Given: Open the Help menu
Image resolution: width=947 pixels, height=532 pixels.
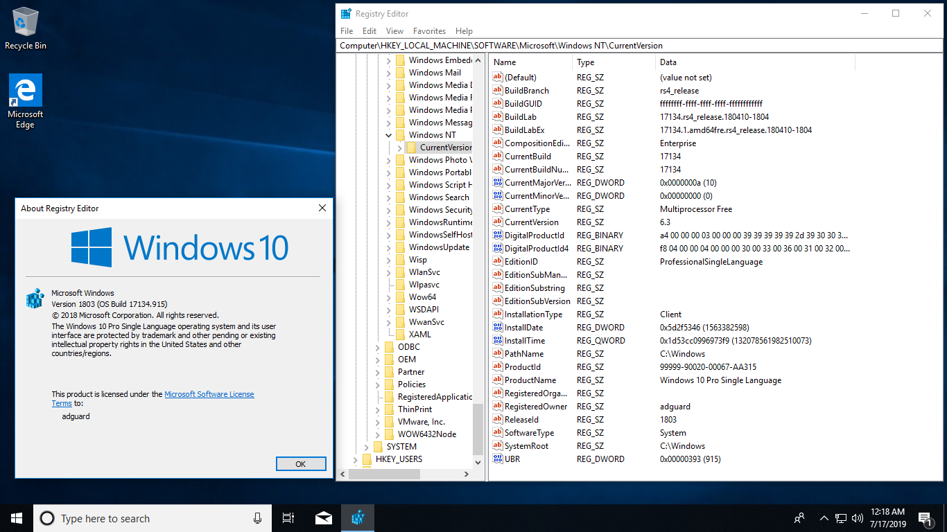Looking at the screenshot, I should [x=464, y=31].
